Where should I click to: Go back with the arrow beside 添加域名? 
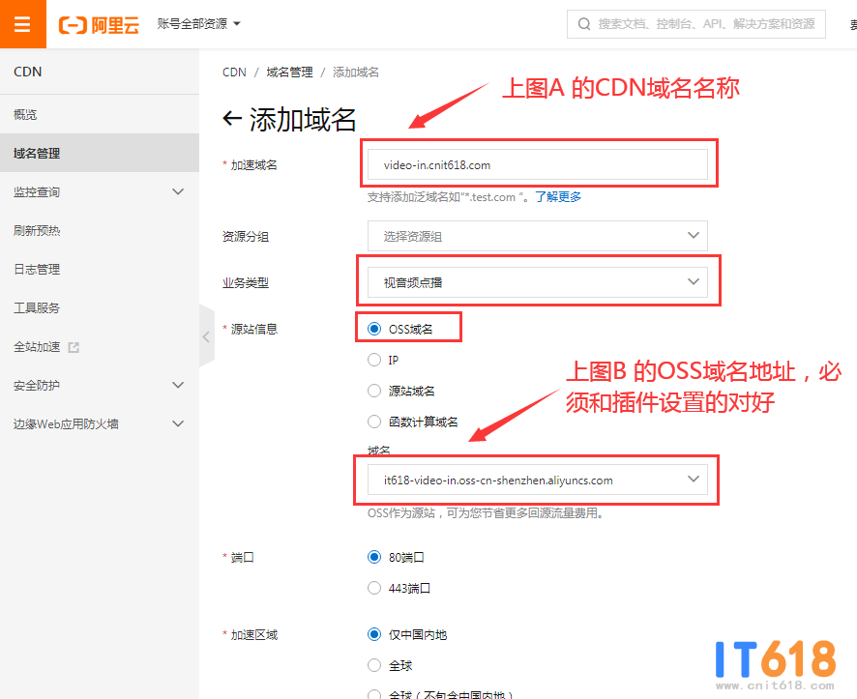pos(232,118)
